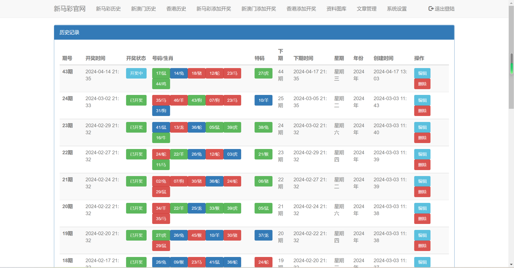The image size is (514, 268).
Task: Select 新马彩添加开奖 in top navigation
Action: point(214,9)
